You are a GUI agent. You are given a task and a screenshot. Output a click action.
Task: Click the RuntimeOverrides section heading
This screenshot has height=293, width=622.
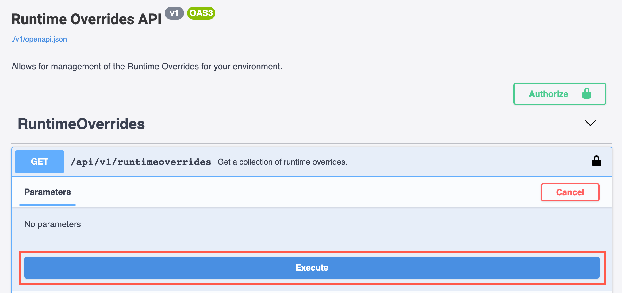coord(81,124)
